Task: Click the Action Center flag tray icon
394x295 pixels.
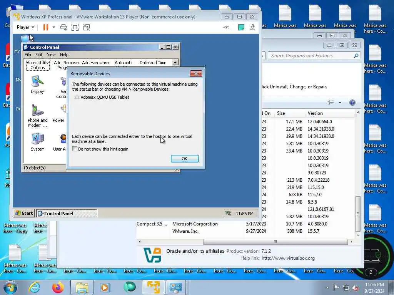Action: tap(336, 287)
